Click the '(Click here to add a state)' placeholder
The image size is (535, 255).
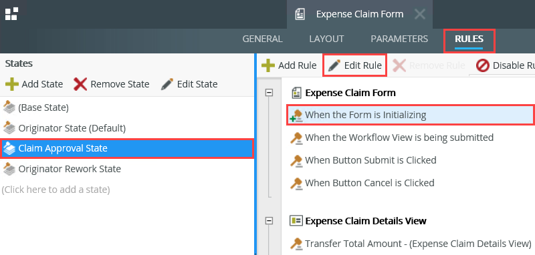click(x=56, y=190)
